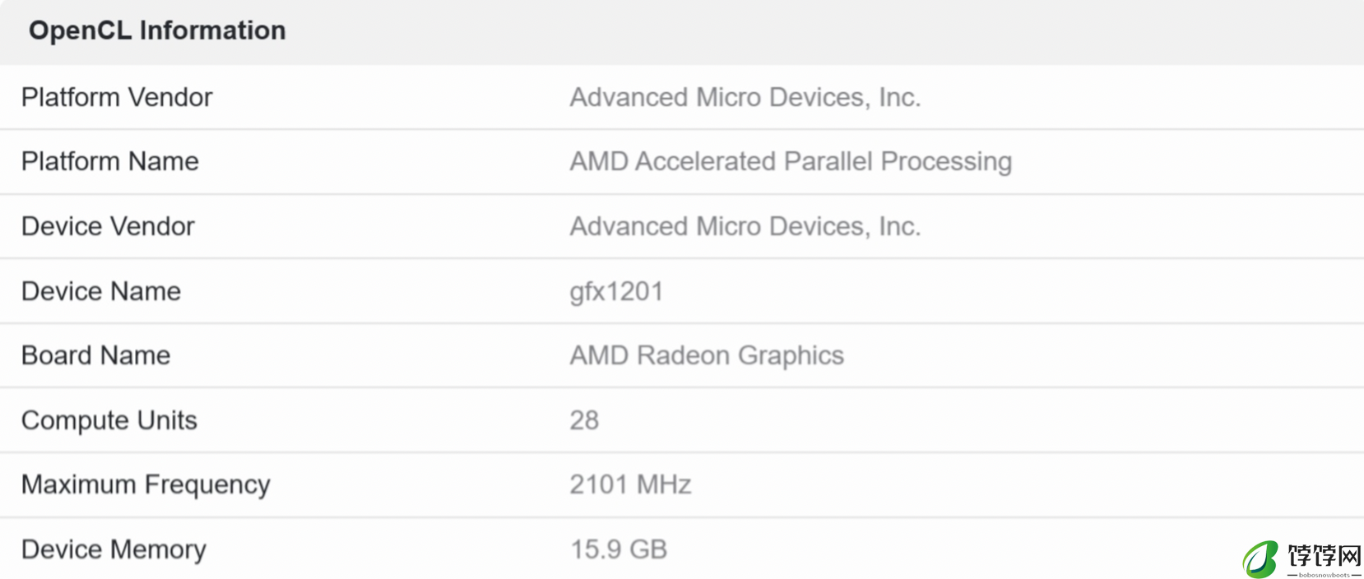
Task: Select the AMD Radeon Graphics value
Action: click(707, 355)
